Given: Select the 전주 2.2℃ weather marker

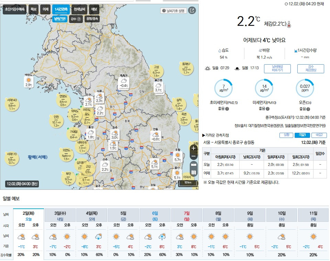Looking at the screenshot, I should (105, 166).
